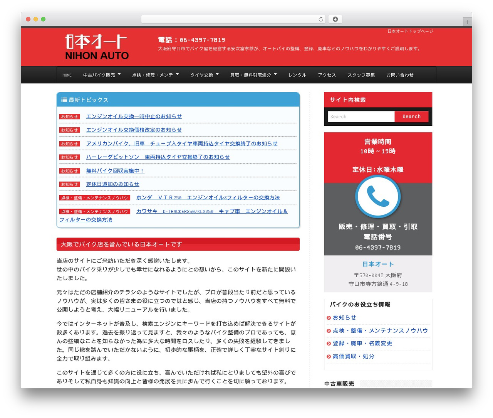493x418 pixels.
Task: Open エンジンオイル交換価格改定のお知らせ article
Action: tap(134, 130)
